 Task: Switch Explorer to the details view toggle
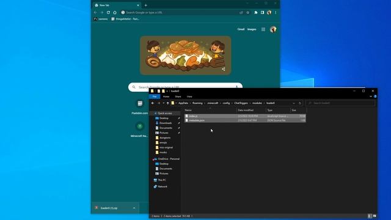coord(370,216)
